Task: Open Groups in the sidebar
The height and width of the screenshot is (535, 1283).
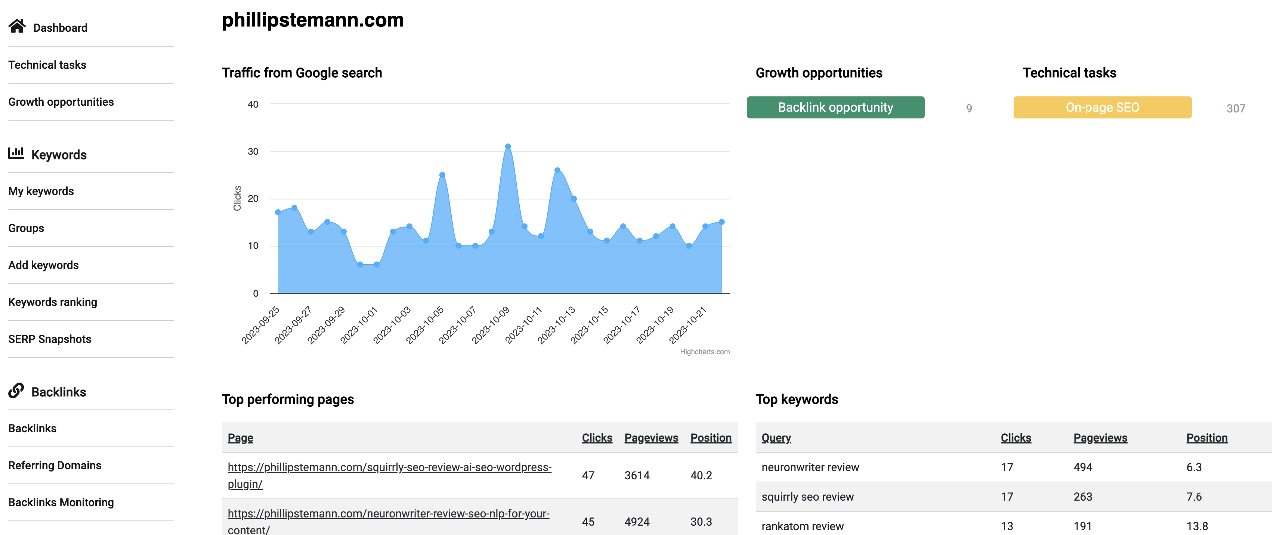Action: click(x=26, y=228)
